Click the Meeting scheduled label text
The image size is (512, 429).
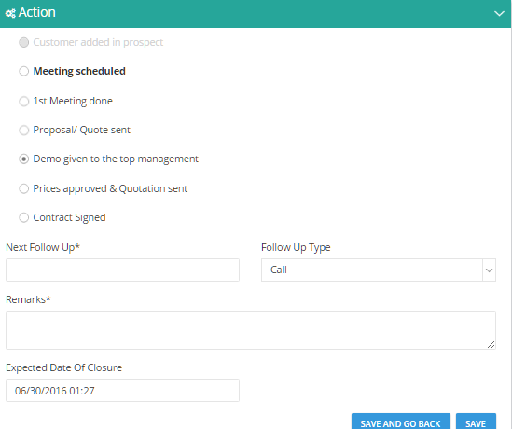[79, 71]
